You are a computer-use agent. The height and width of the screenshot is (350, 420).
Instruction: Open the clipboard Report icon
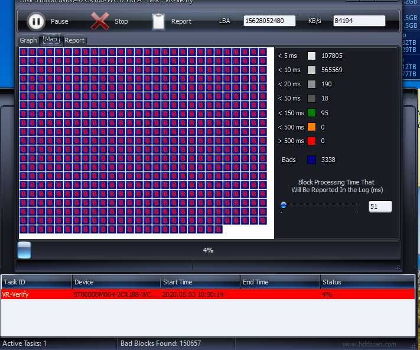158,21
